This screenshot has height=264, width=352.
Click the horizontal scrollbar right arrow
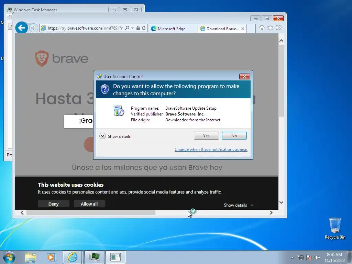[x=271, y=212]
